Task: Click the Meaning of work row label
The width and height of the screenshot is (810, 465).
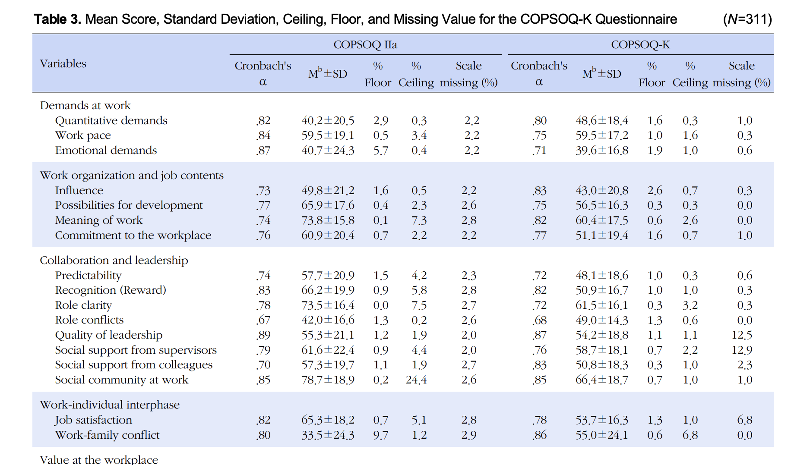Action: tap(98, 220)
